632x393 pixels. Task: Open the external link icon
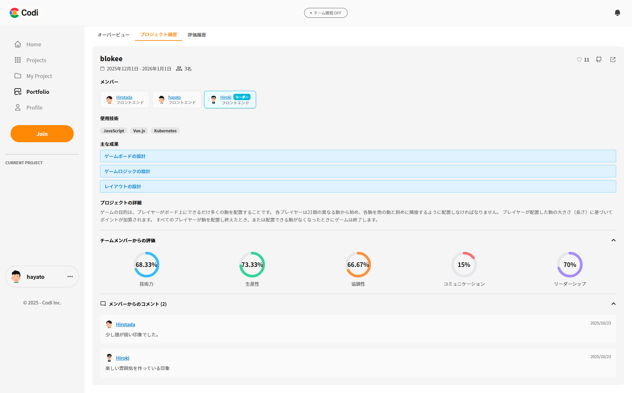tap(613, 60)
